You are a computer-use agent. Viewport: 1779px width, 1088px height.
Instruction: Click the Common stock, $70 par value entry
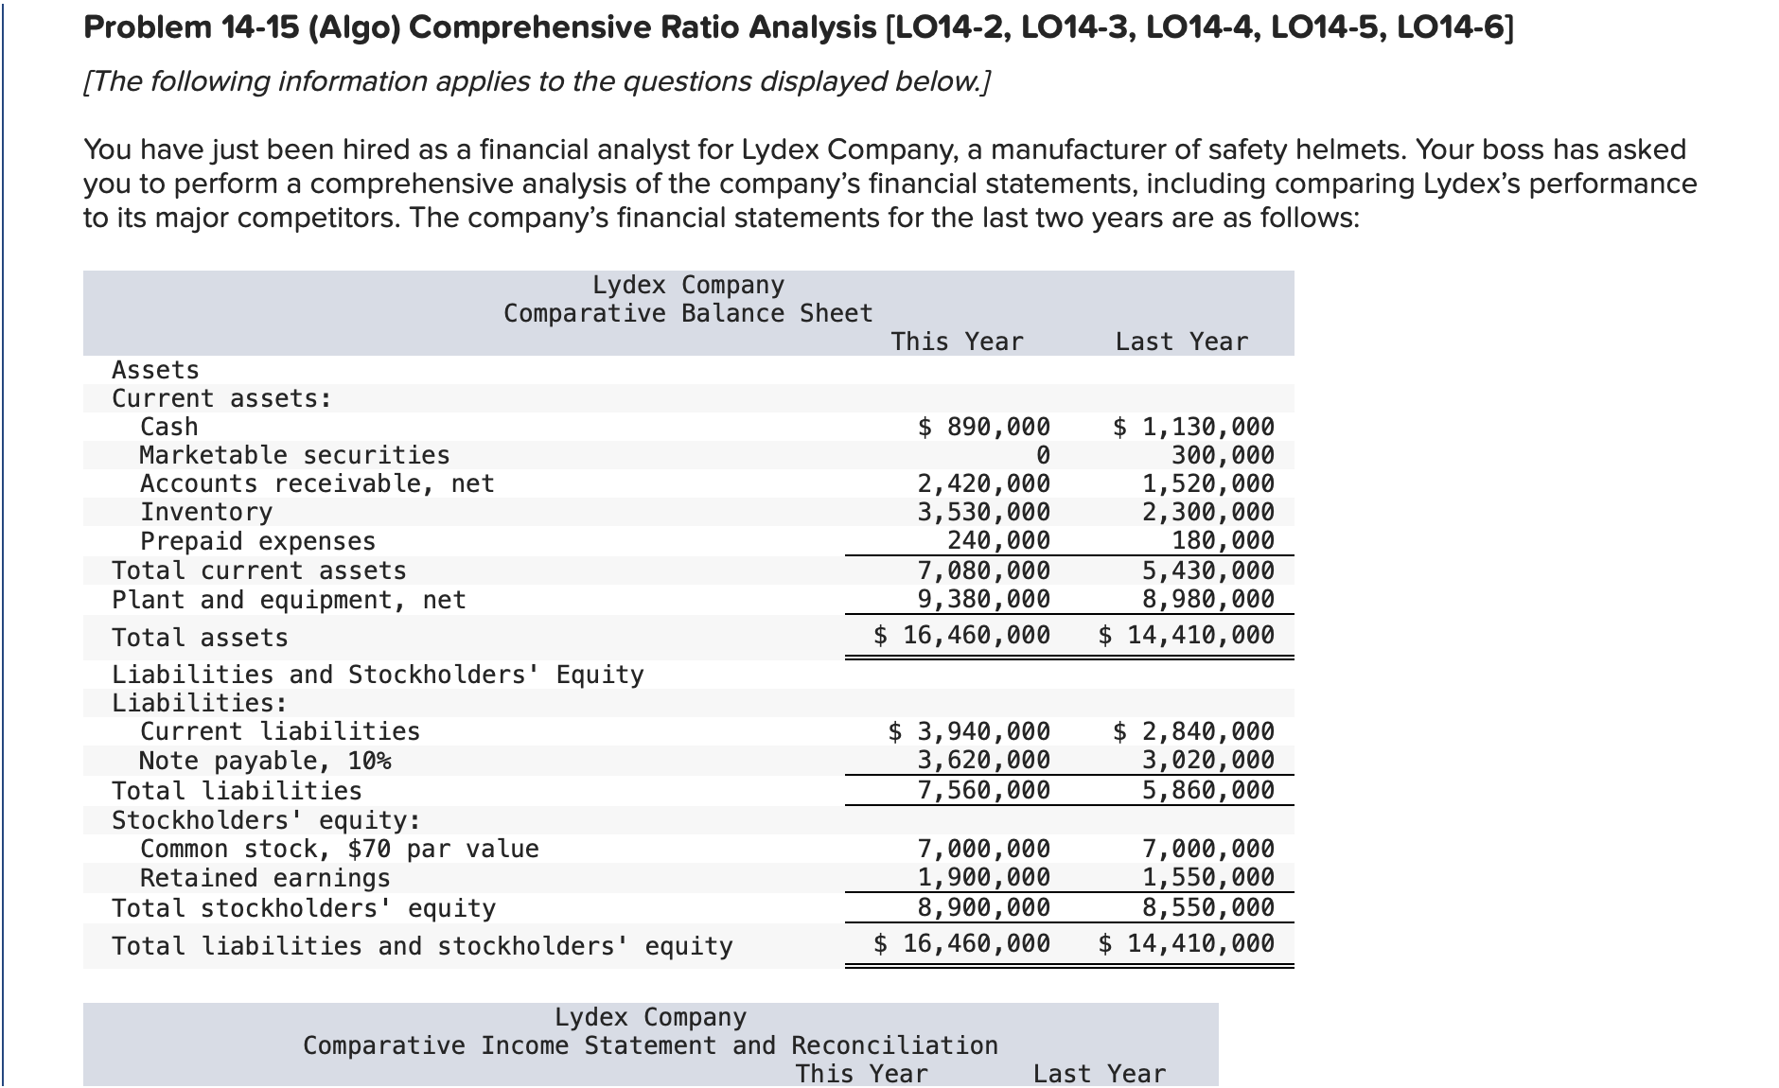[x=339, y=848]
